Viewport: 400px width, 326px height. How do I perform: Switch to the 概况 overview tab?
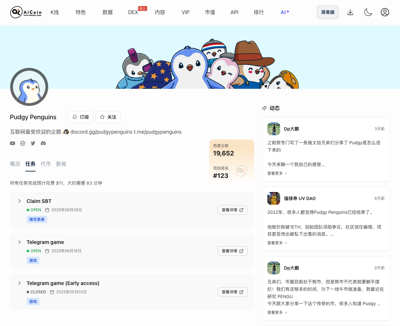[x=15, y=164]
